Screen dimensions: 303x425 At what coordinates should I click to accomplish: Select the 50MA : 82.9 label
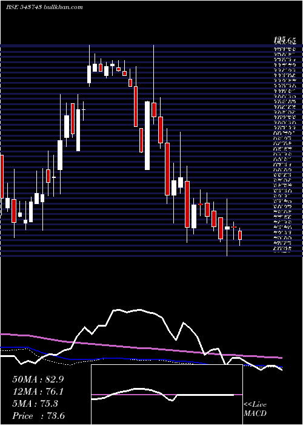click(38, 379)
